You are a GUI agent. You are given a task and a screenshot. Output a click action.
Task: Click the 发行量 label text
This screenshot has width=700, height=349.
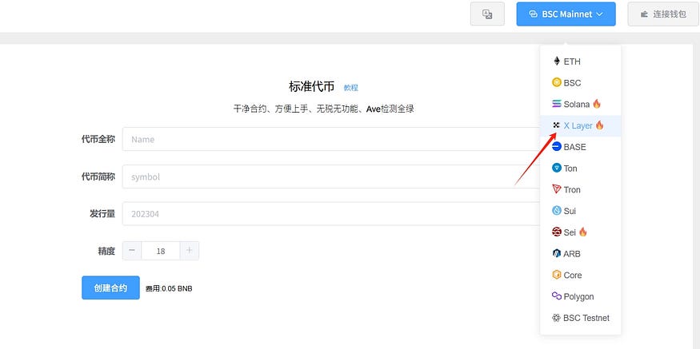pos(102,213)
